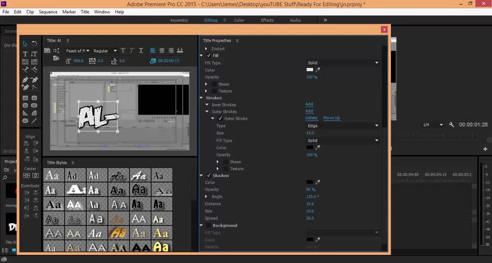492x263 pixels.
Task: Open the font family dropdown
Action: click(x=77, y=51)
